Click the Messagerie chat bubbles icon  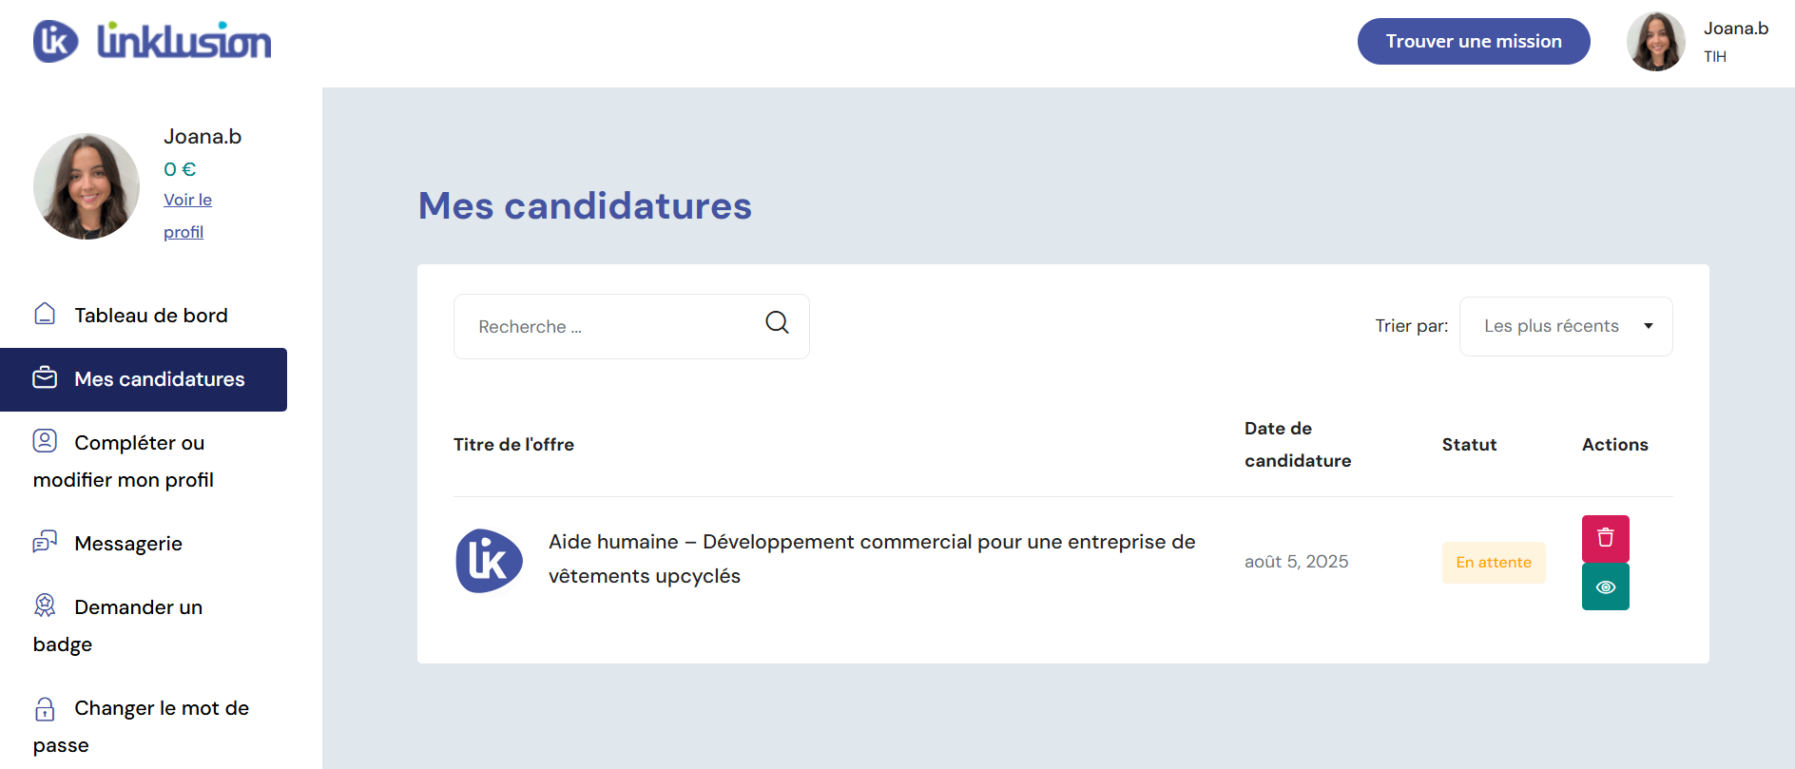pyautogui.click(x=45, y=542)
